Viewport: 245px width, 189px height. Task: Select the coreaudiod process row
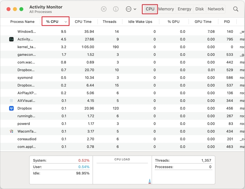tap(122, 139)
